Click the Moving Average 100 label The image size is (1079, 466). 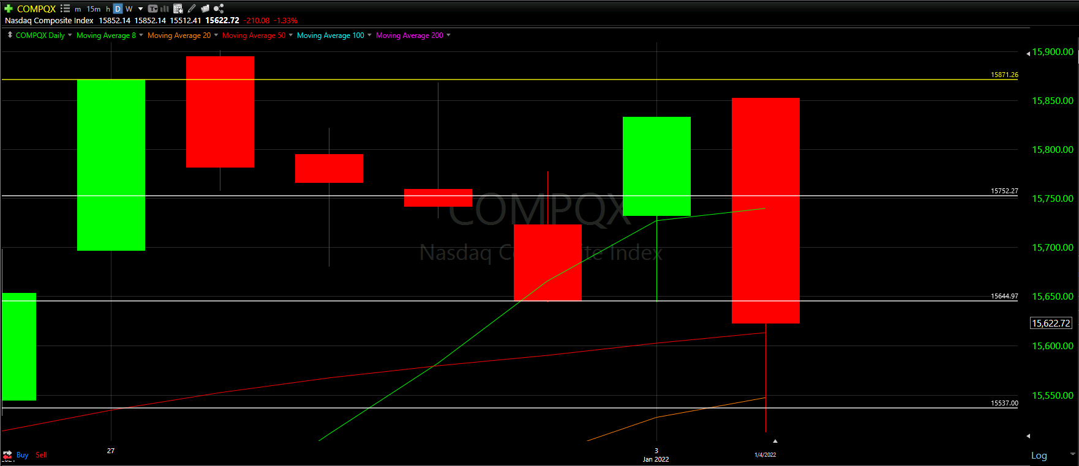click(330, 35)
